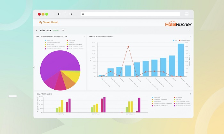
Task: Click the Sales / ADR with Reservation Count title
Action: coord(101,37)
